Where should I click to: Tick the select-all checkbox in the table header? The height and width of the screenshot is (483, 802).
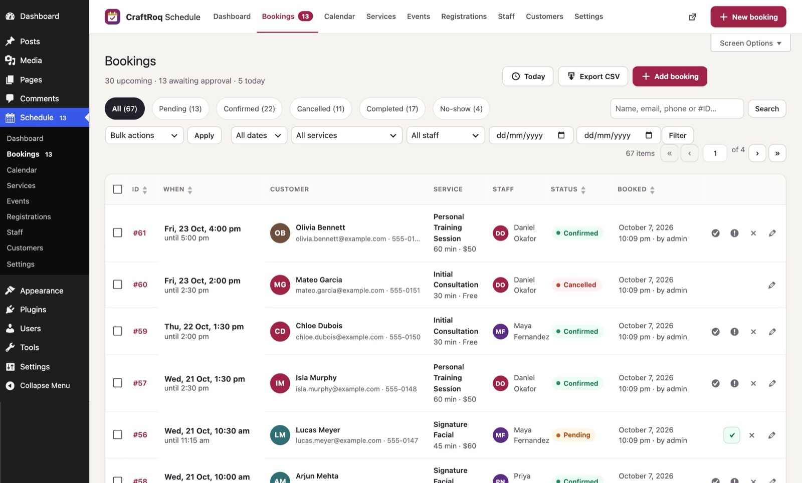coord(118,189)
